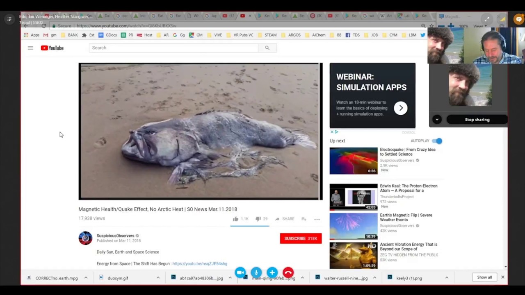The width and height of the screenshot is (525, 295).
Task: Open the ARGOS bookmarks folder
Action: (x=291, y=35)
